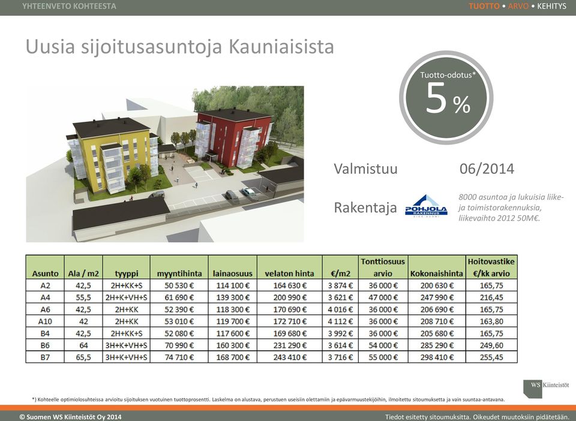The image size is (576, 421).
Task: Click the Hoitovastike value 255,45
Action: coord(491,357)
